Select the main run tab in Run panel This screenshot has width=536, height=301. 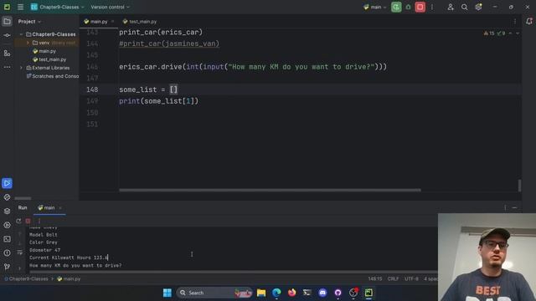pyautogui.click(x=47, y=208)
